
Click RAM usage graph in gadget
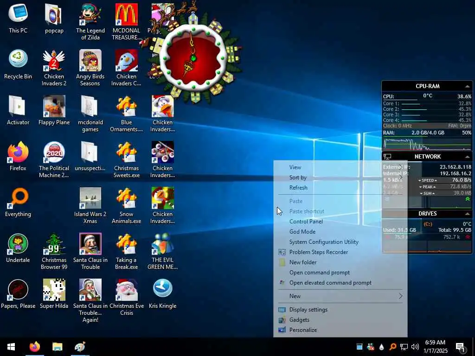[x=427, y=144]
